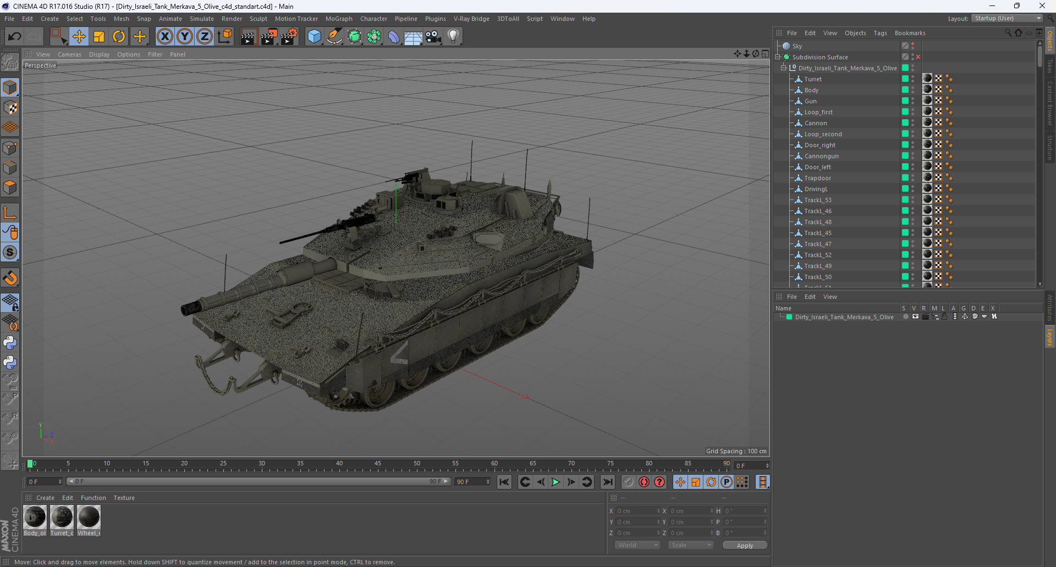Click Go to End playback button

point(607,482)
